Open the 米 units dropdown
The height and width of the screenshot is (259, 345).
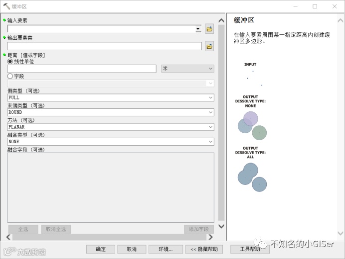[x=187, y=69]
